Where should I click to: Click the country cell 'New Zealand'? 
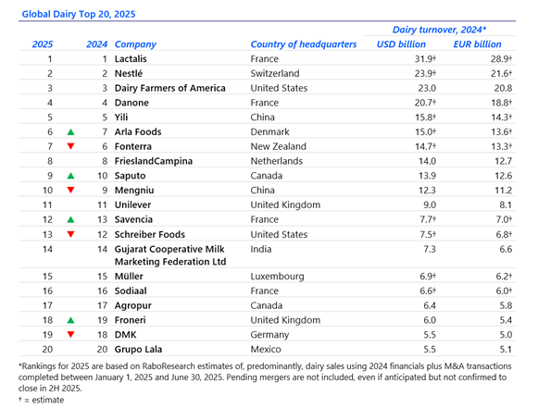(x=279, y=146)
